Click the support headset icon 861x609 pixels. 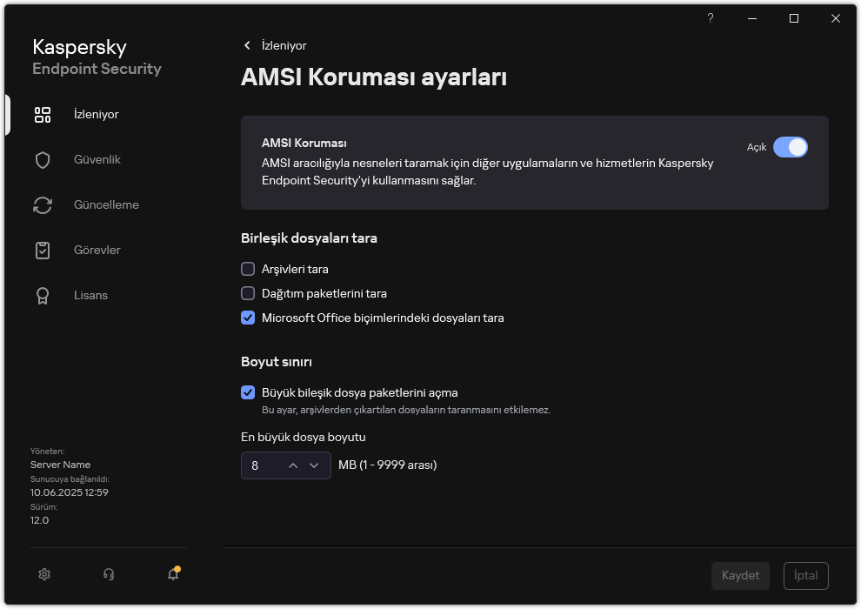tap(108, 574)
